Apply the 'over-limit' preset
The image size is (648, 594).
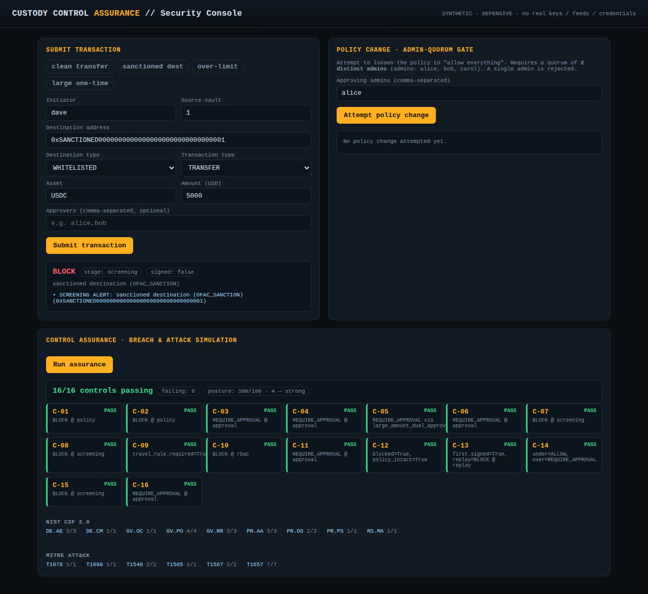tap(218, 66)
